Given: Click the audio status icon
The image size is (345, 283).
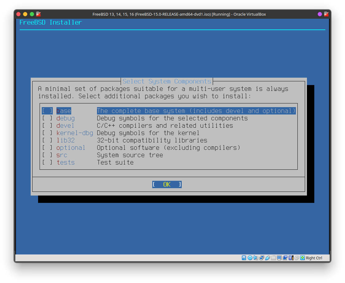Looking at the screenshot, I should tap(256, 258).
